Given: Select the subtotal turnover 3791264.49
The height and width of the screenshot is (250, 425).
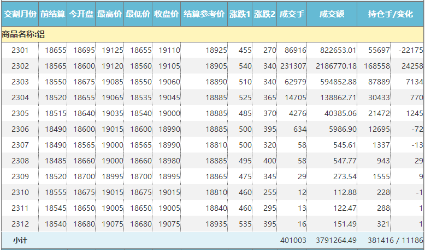Looking at the screenshot, I should (x=335, y=240).
